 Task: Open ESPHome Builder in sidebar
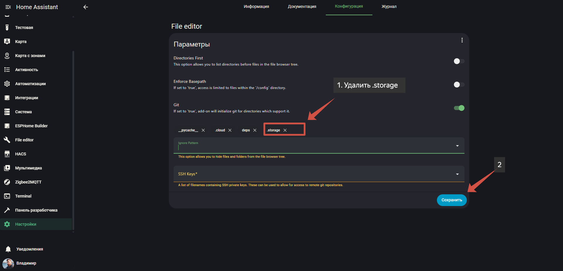tap(31, 126)
